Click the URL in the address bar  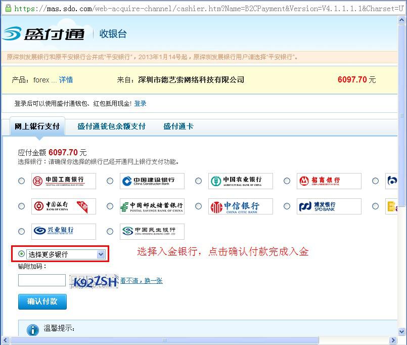[x=209, y=9]
